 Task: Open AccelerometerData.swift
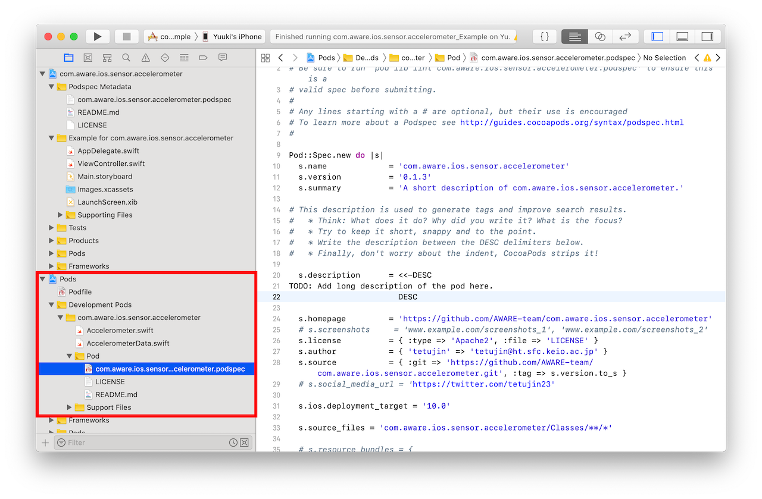pyautogui.click(x=128, y=343)
